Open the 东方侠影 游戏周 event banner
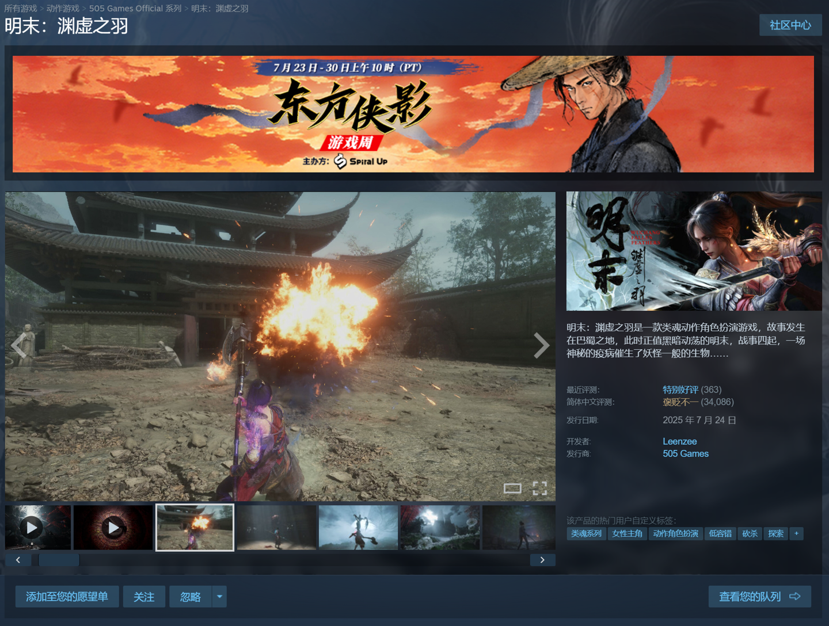Viewport: 829px width, 626px height. pos(413,114)
